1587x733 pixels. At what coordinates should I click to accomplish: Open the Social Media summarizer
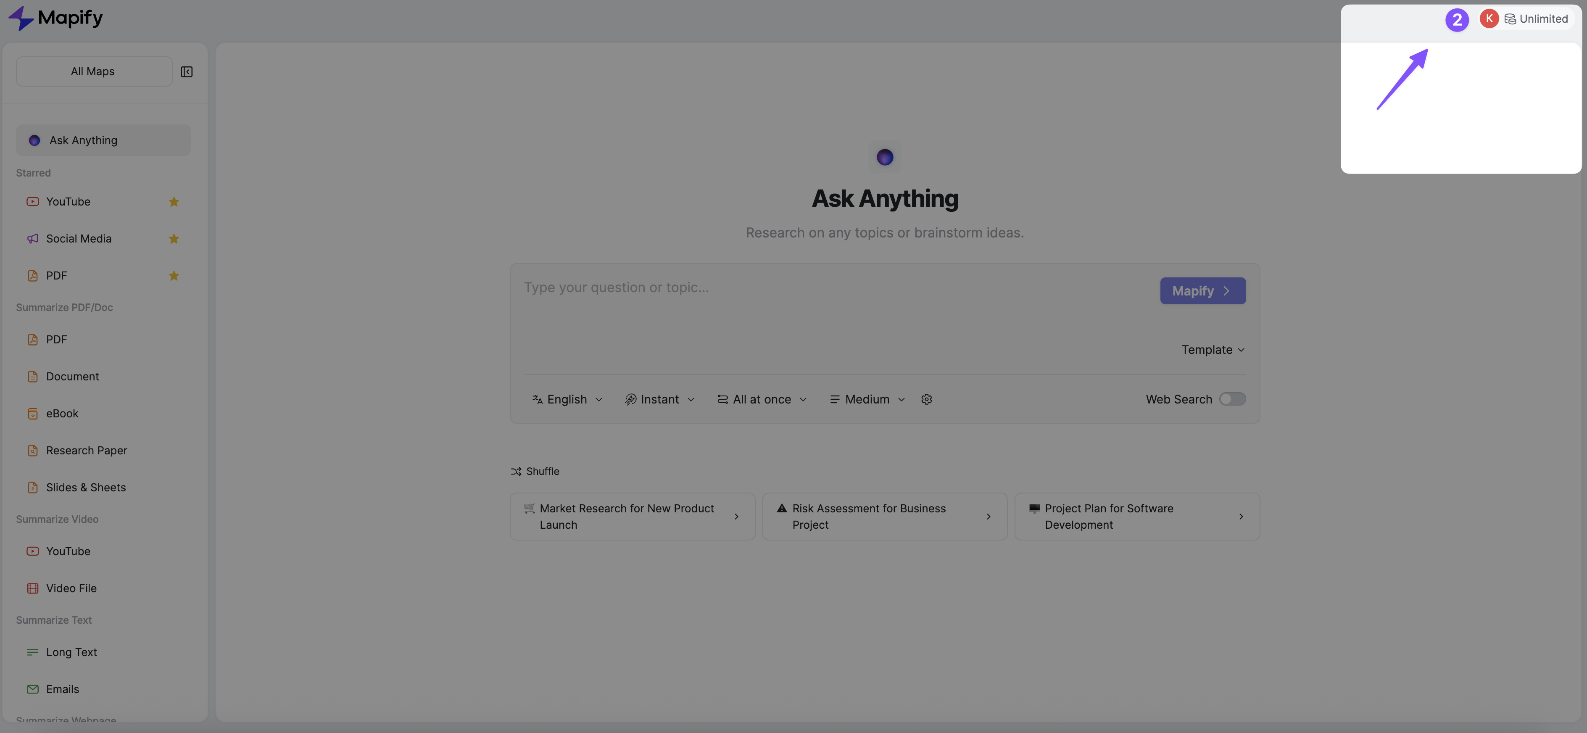point(78,238)
